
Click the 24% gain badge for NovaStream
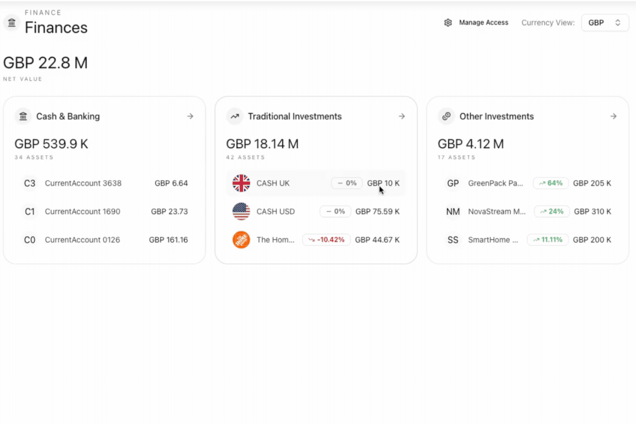point(552,211)
